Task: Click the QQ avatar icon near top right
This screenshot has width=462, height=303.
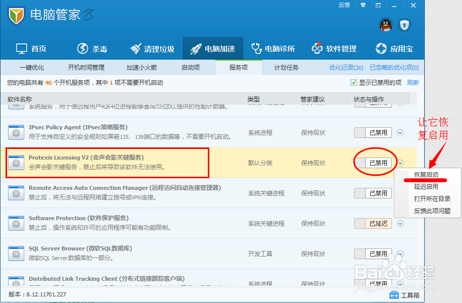Action: (x=385, y=25)
